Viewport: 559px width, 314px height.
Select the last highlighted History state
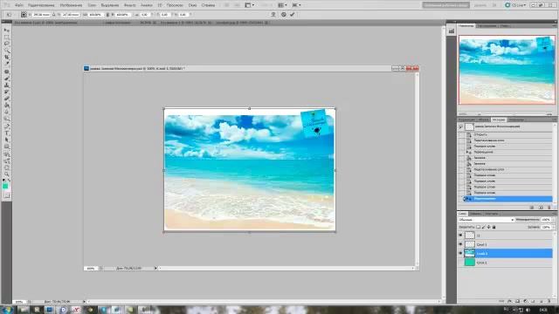pos(507,199)
